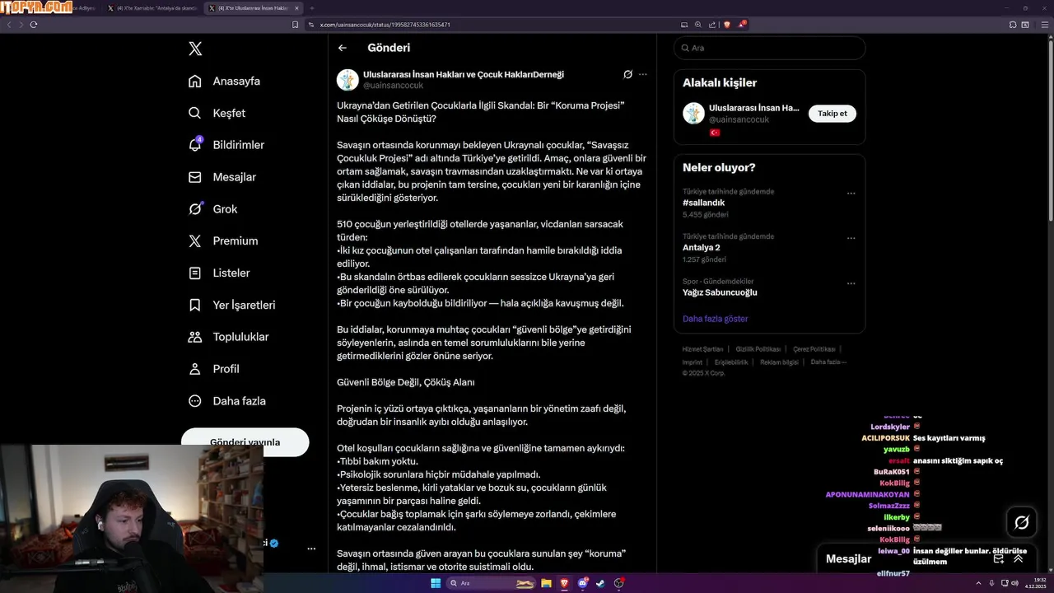
Task: Click Daha fazla göster link
Action: [x=716, y=319]
